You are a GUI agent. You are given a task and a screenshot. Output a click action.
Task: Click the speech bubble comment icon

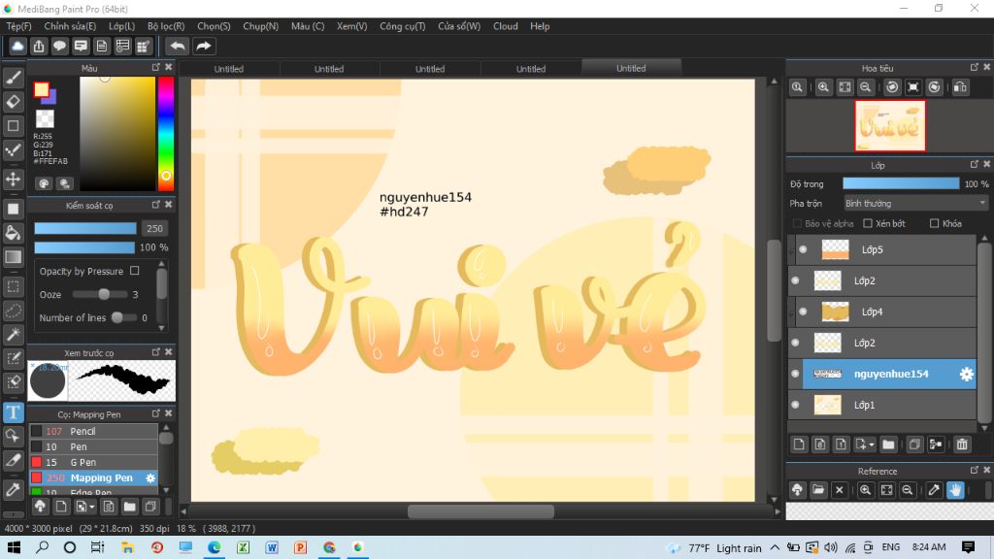59,47
